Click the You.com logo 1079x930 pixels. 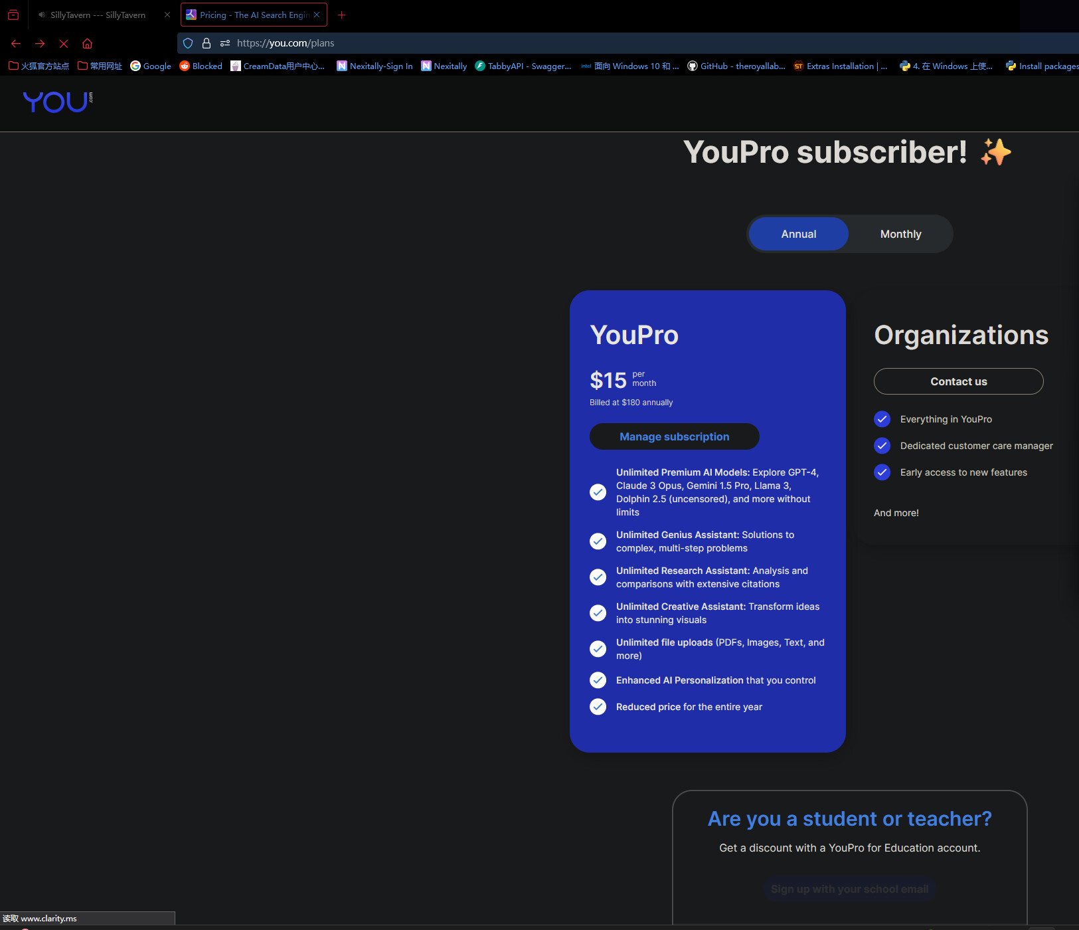pos(57,102)
